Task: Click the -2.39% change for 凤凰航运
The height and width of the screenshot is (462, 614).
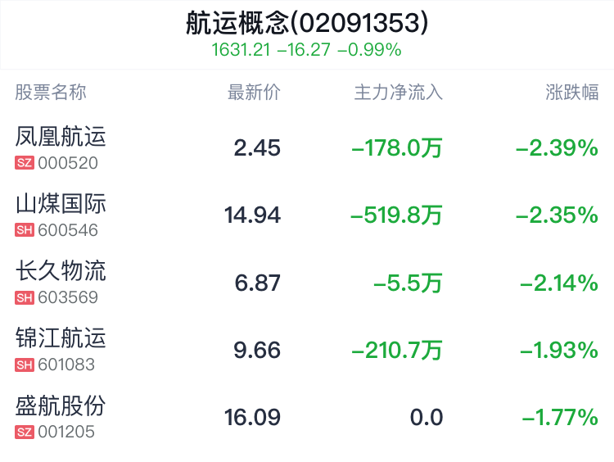Action: 557,148
